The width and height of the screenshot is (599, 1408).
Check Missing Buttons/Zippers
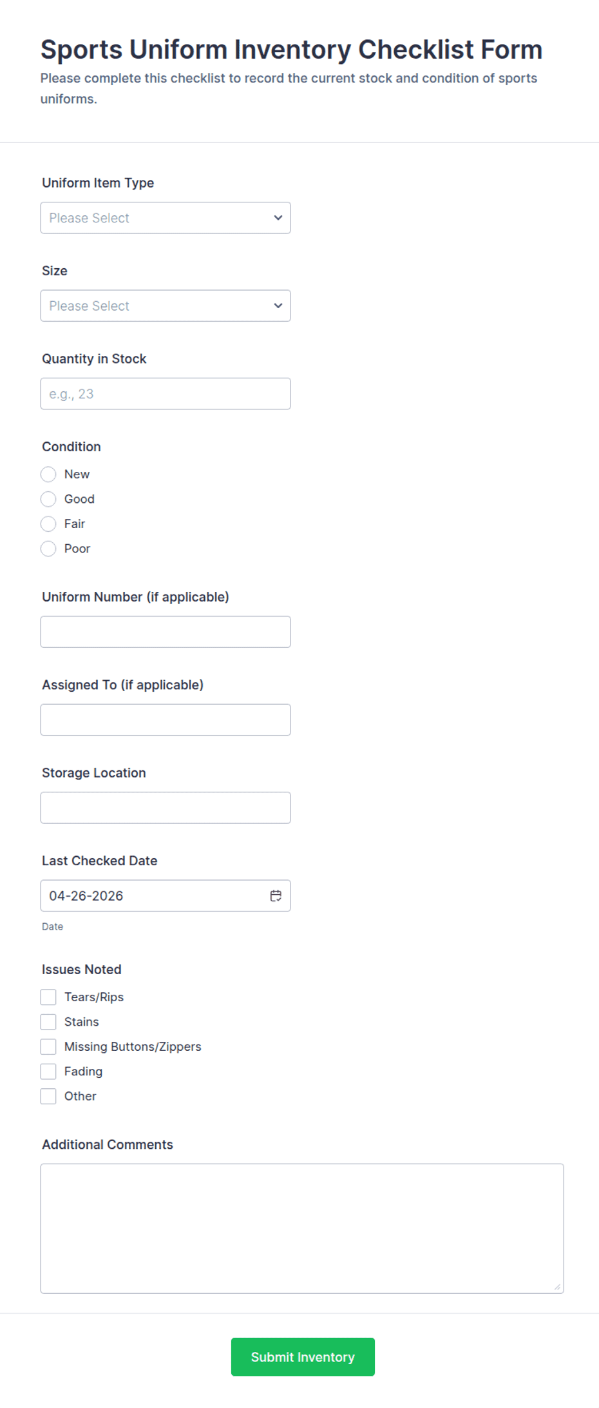pyautogui.click(x=48, y=1046)
